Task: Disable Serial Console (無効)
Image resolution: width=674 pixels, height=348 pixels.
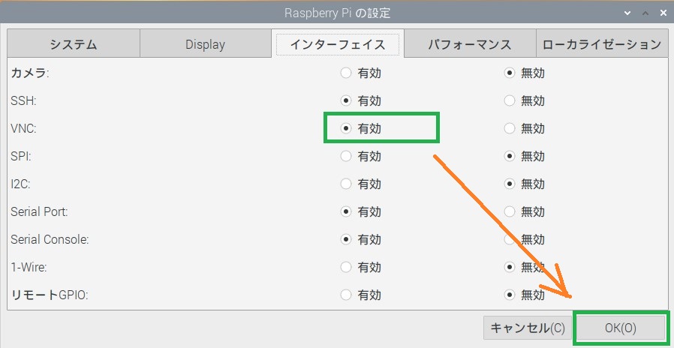Action: click(x=510, y=239)
